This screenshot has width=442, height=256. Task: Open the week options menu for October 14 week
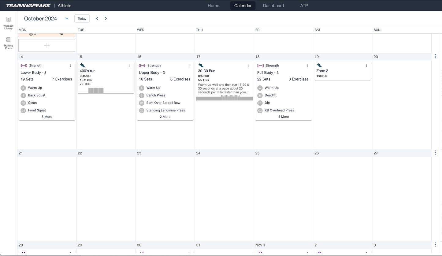click(x=436, y=56)
